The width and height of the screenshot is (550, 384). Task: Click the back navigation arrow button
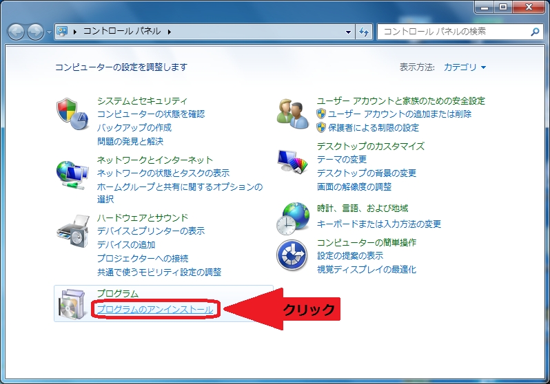click(16, 32)
